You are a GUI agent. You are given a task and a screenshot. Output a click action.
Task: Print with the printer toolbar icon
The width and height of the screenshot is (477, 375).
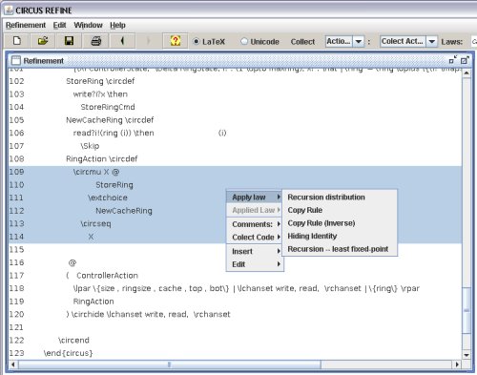(x=95, y=41)
